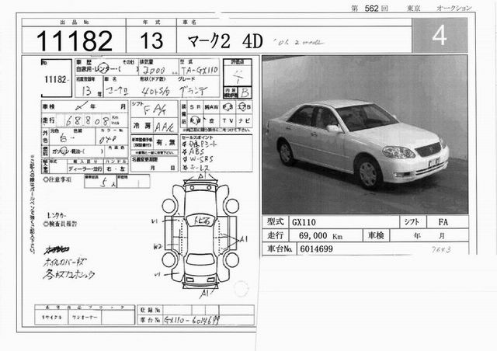Viewport: 497px width, 351px height.
Task: Click the handwritten type TA-GX110
Action: coord(200,70)
